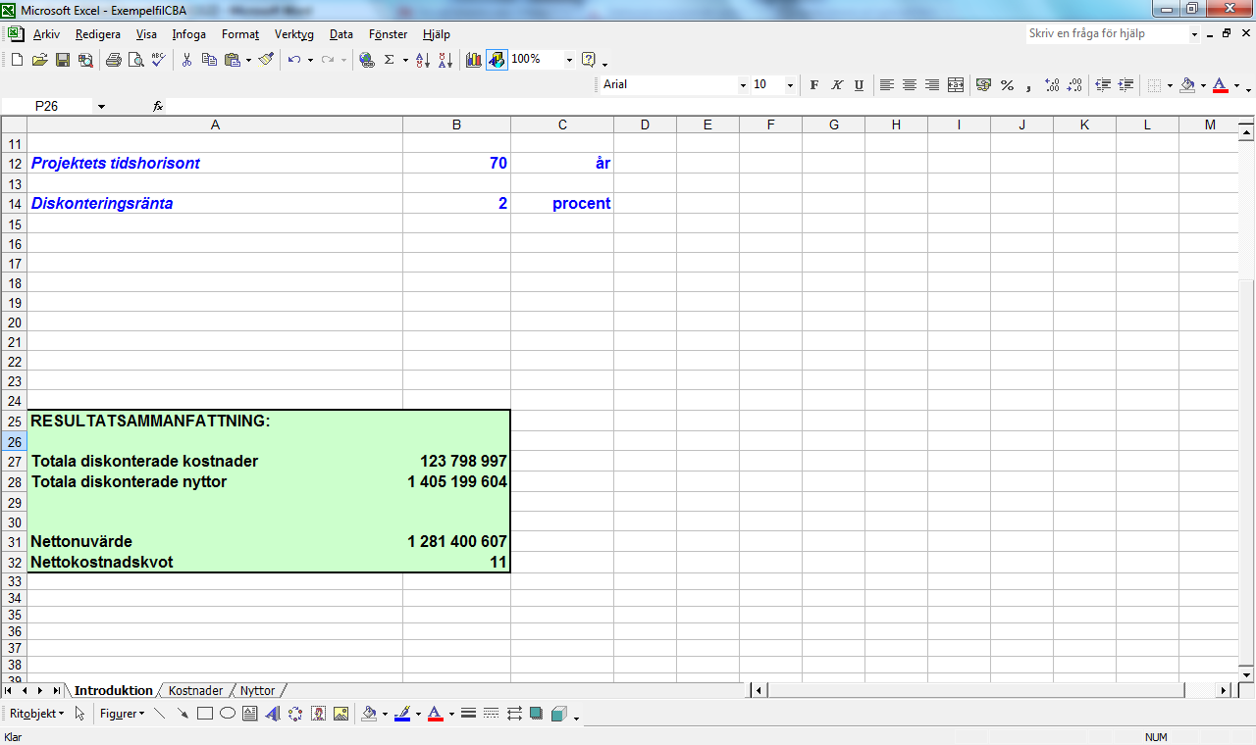This screenshot has height=745, width=1256.
Task: Save the workbook with the floppy icon
Action: pyautogui.click(x=63, y=60)
